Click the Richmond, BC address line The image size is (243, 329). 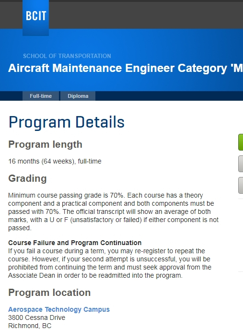click(30, 326)
